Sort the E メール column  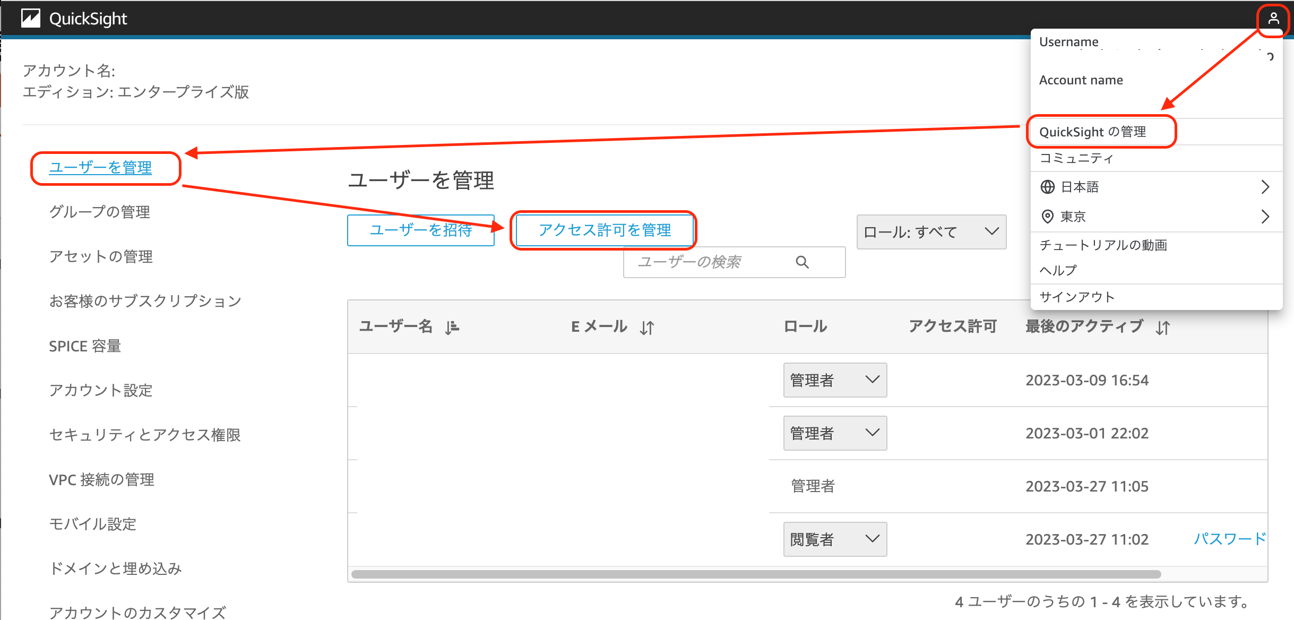pyautogui.click(x=648, y=328)
